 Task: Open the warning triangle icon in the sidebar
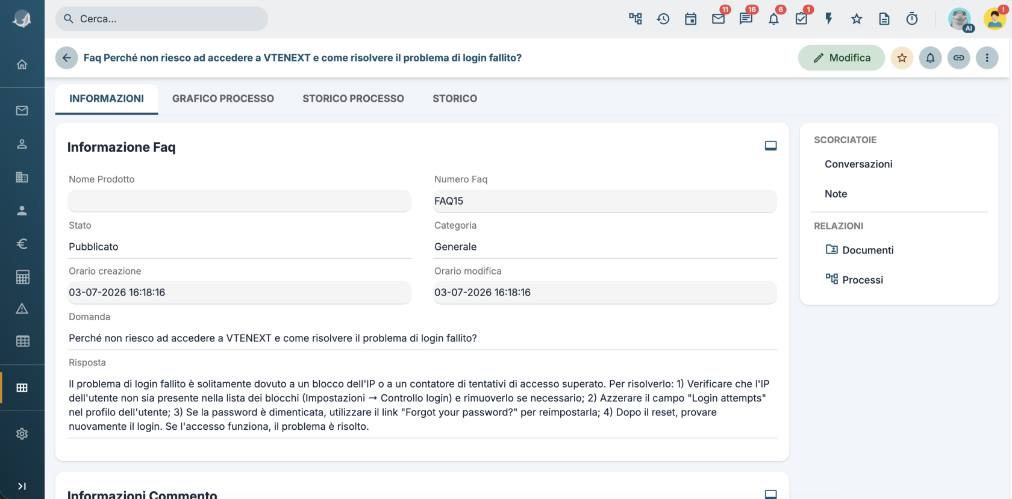click(x=22, y=309)
